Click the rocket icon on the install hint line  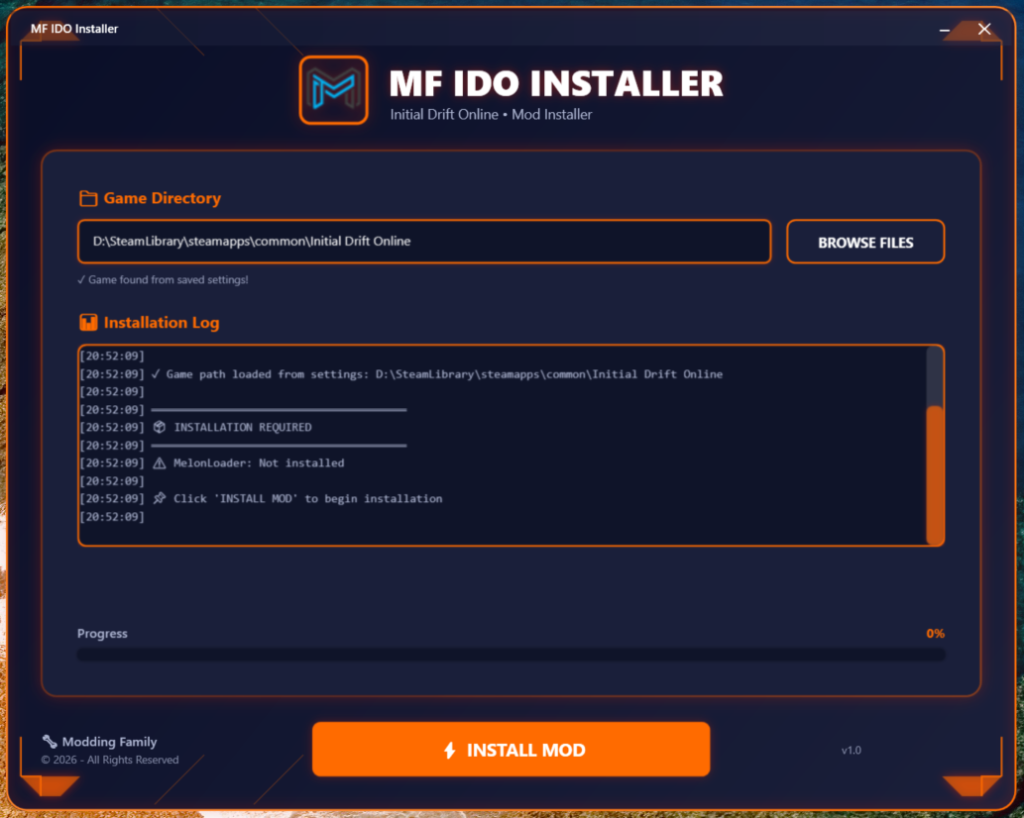pos(158,498)
